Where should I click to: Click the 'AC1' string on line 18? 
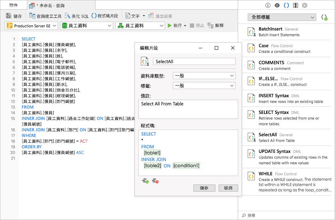pos(83,141)
